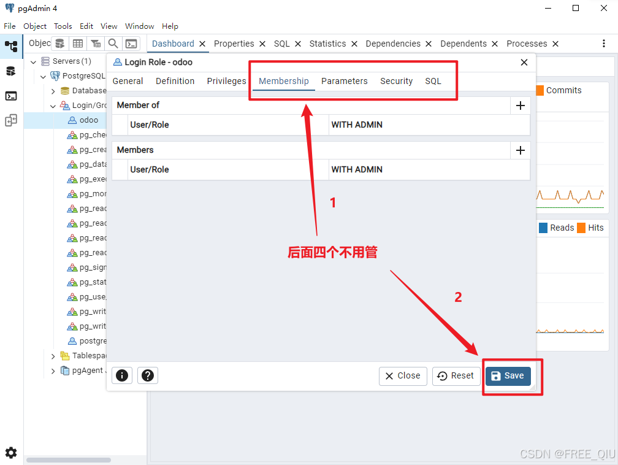Switch to the General tab
The height and width of the screenshot is (465, 618).
[128, 81]
